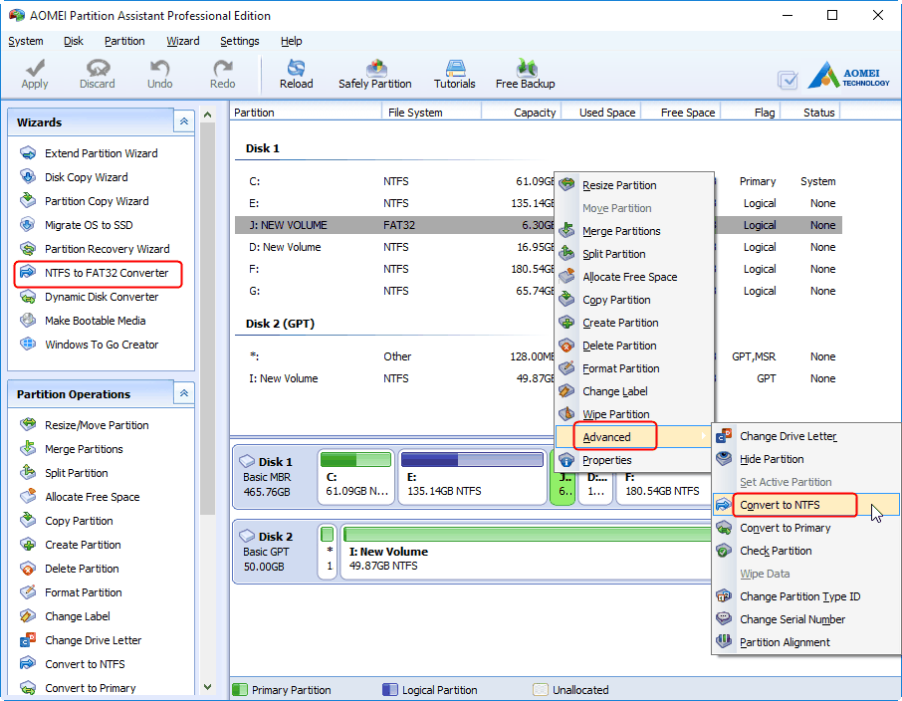Click the E: 135.14GB block on disk map
The height and width of the screenshot is (701, 902).
472,477
